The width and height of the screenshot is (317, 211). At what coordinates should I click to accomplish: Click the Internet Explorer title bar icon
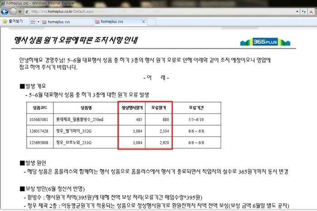point(3,3)
